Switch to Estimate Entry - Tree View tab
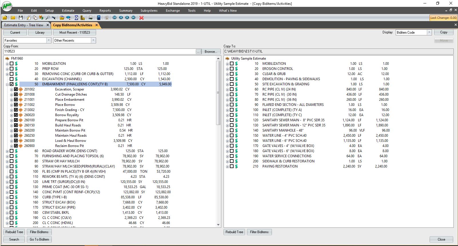 [23, 25]
